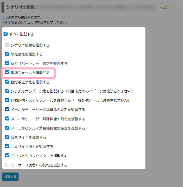Click the 登録フォームを複製する label text
The width and height of the screenshot is (183, 187).
point(30,73)
